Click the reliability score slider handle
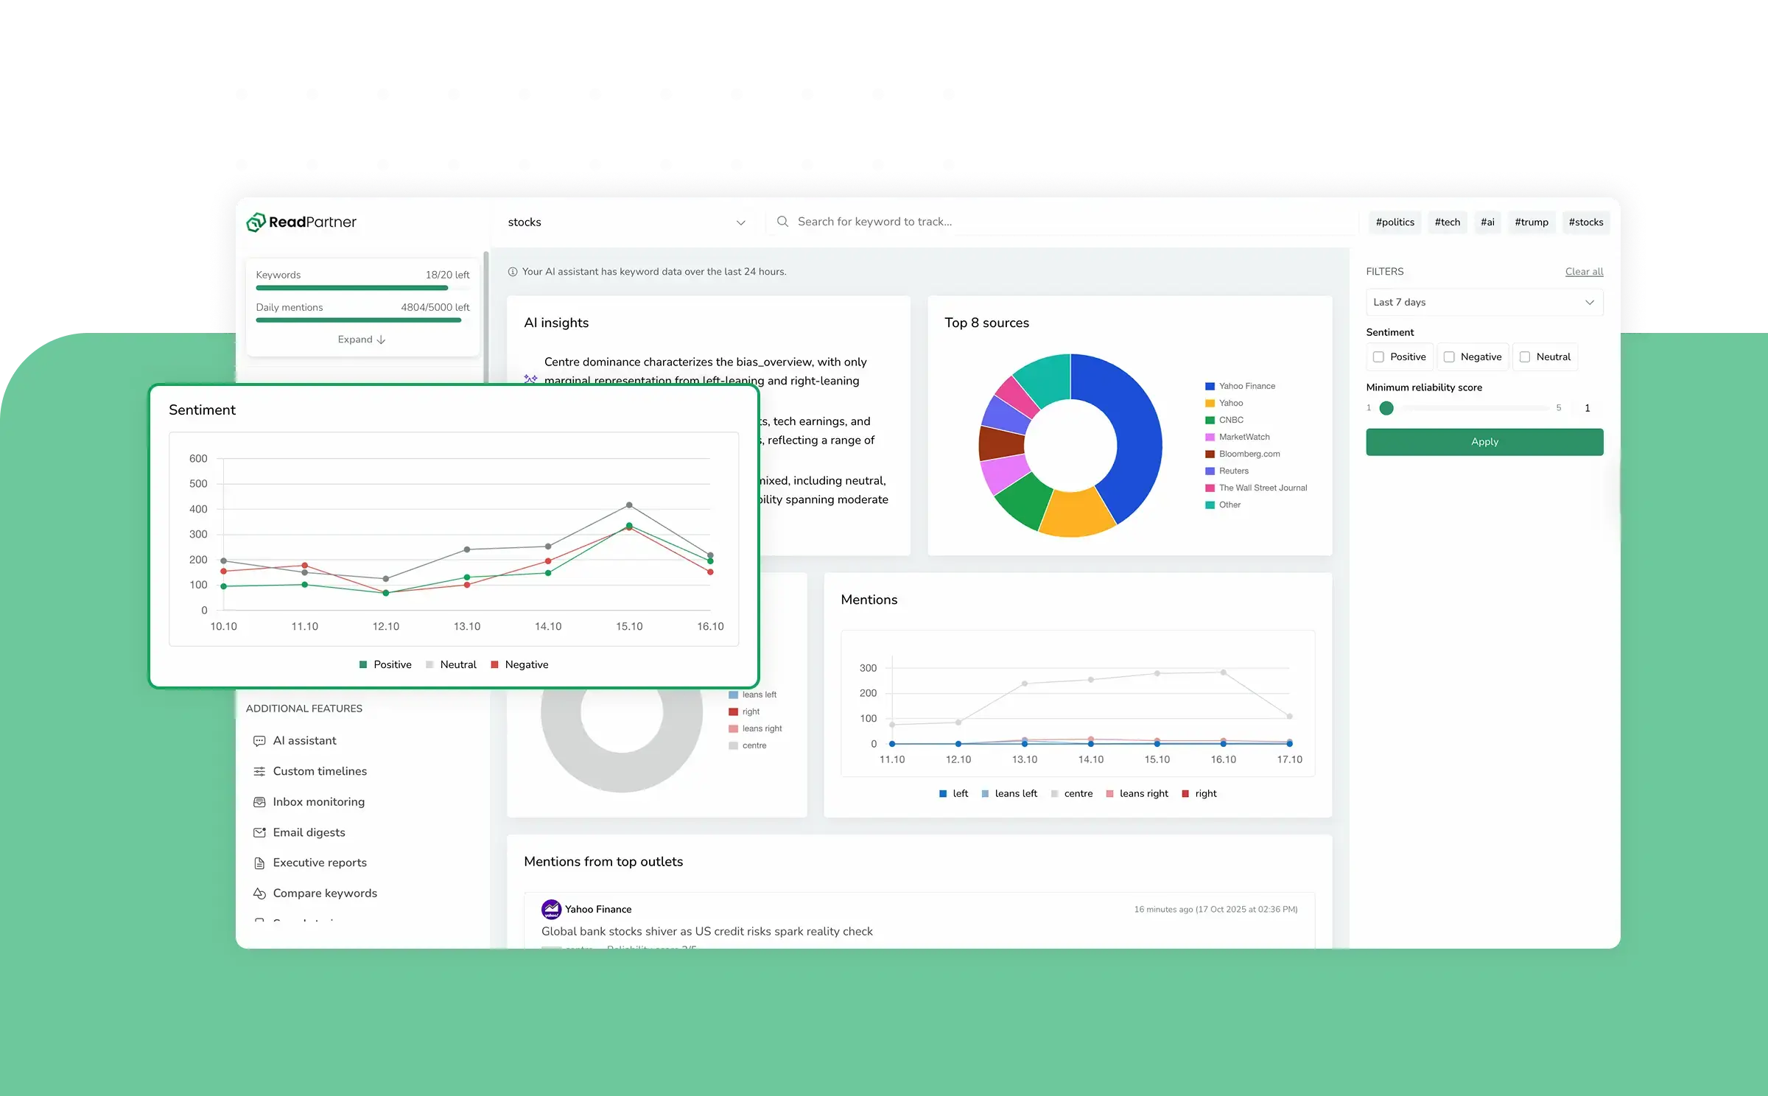This screenshot has height=1096, width=1768. coord(1386,408)
